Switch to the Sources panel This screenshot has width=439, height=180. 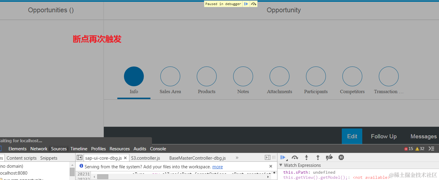[59, 149]
